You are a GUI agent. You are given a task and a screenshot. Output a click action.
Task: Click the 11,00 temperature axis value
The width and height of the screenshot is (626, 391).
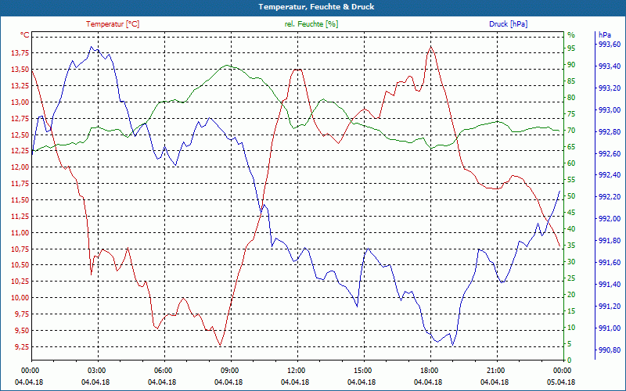pyautogui.click(x=20, y=232)
